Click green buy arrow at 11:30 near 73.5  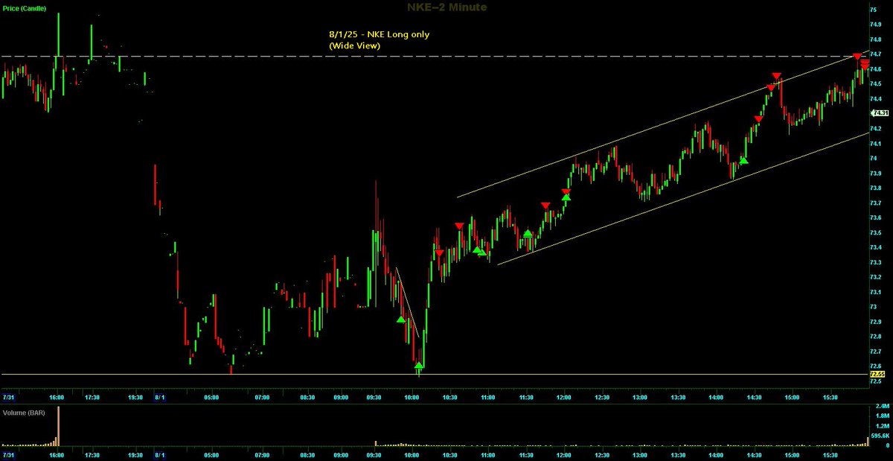[x=528, y=234]
